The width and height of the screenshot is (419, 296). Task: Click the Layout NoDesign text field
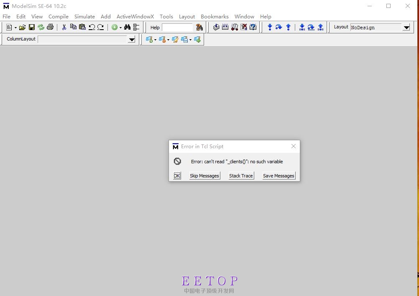376,28
